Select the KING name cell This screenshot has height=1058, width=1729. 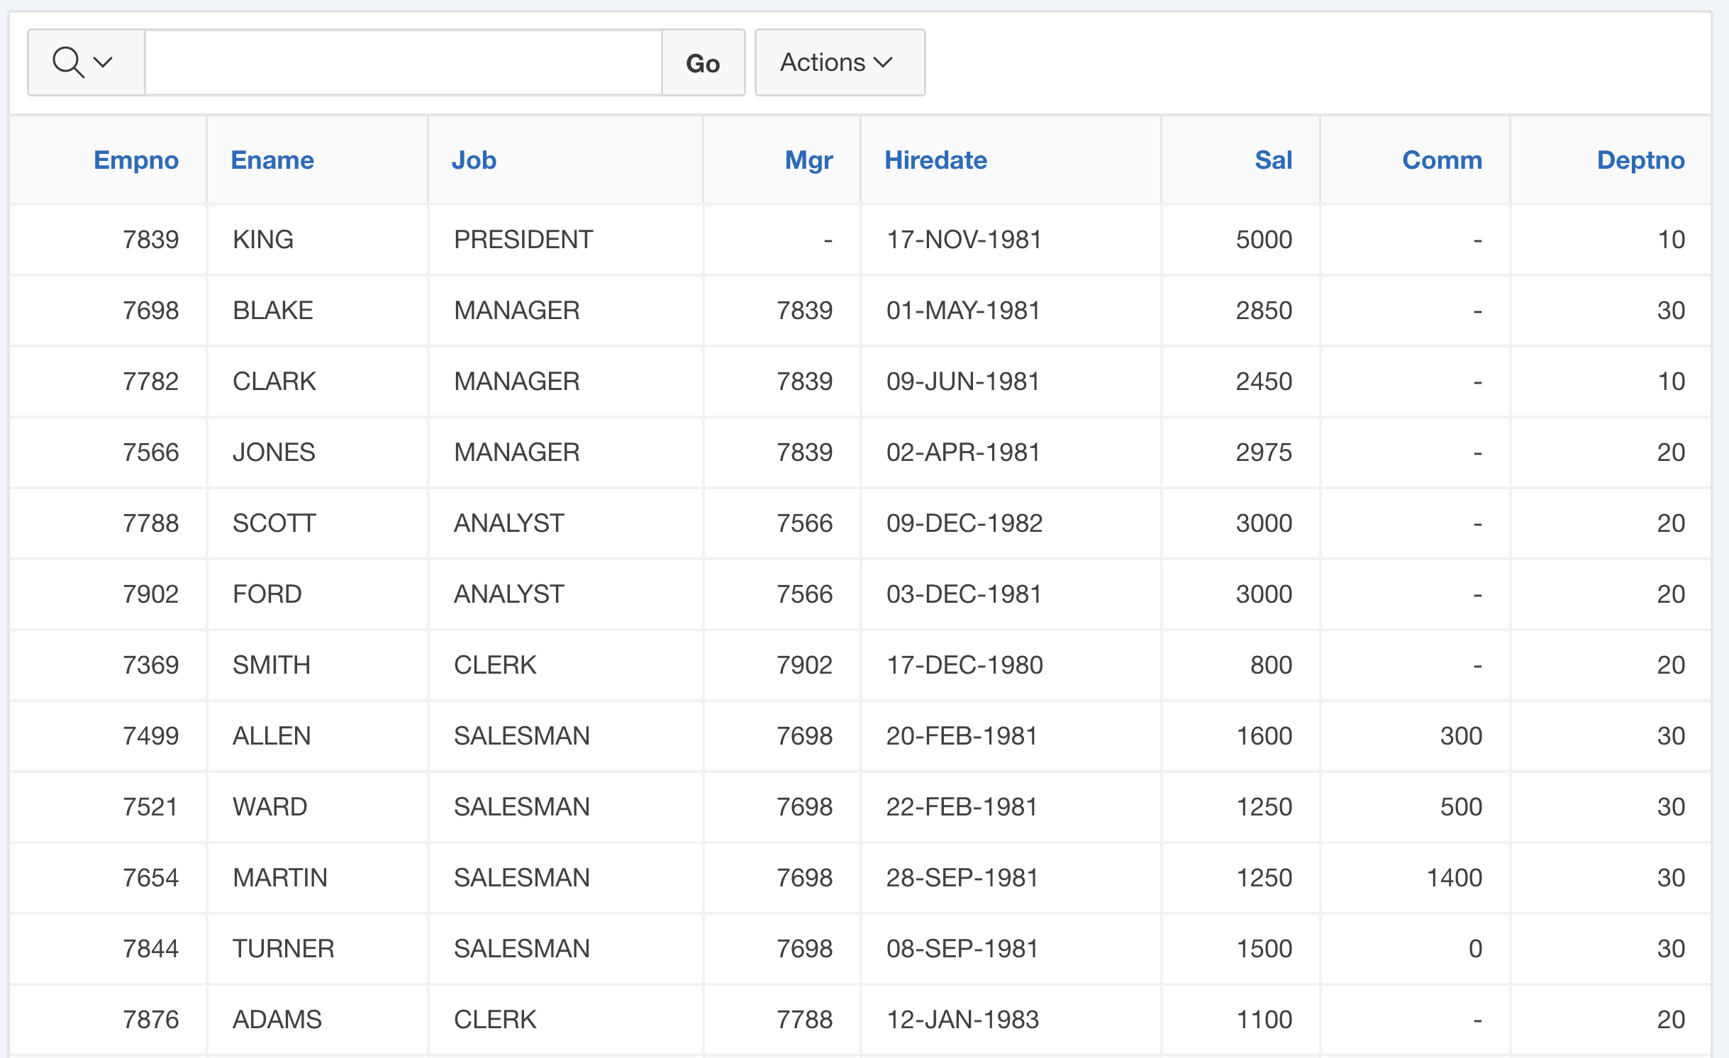pos(262,240)
